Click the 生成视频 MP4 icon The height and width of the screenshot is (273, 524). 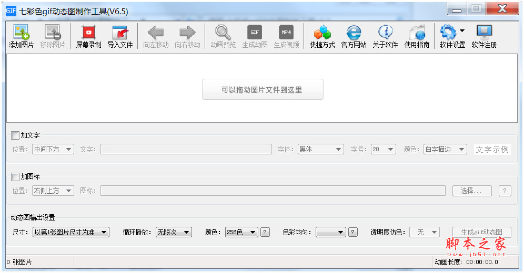point(286,32)
